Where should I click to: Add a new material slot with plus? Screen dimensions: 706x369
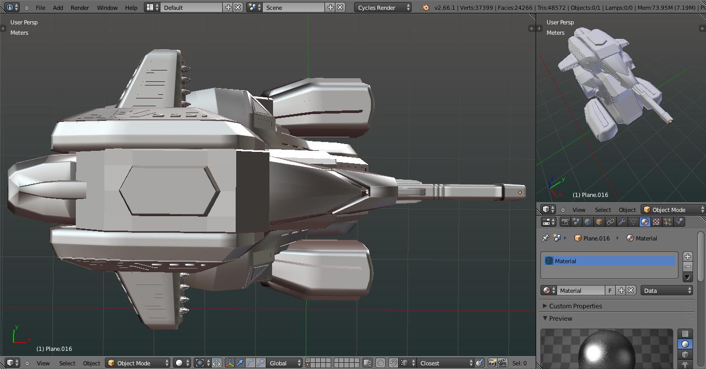pos(688,257)
